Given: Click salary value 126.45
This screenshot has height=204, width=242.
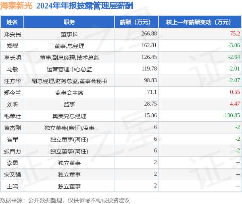Looking at the screenshot, I should pyautogui.click(x=149, y=57).
